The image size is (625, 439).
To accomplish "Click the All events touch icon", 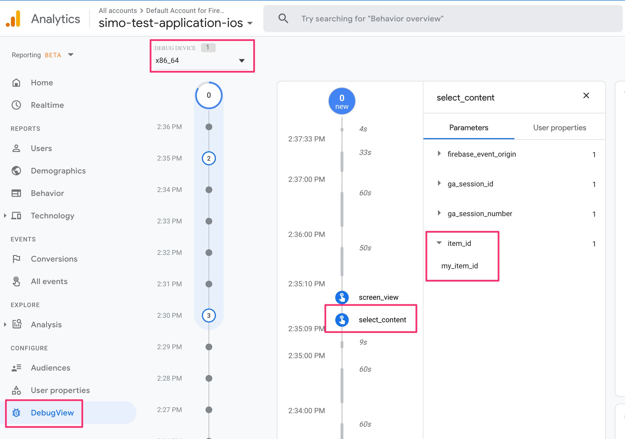I will click(x=16, y=281).
